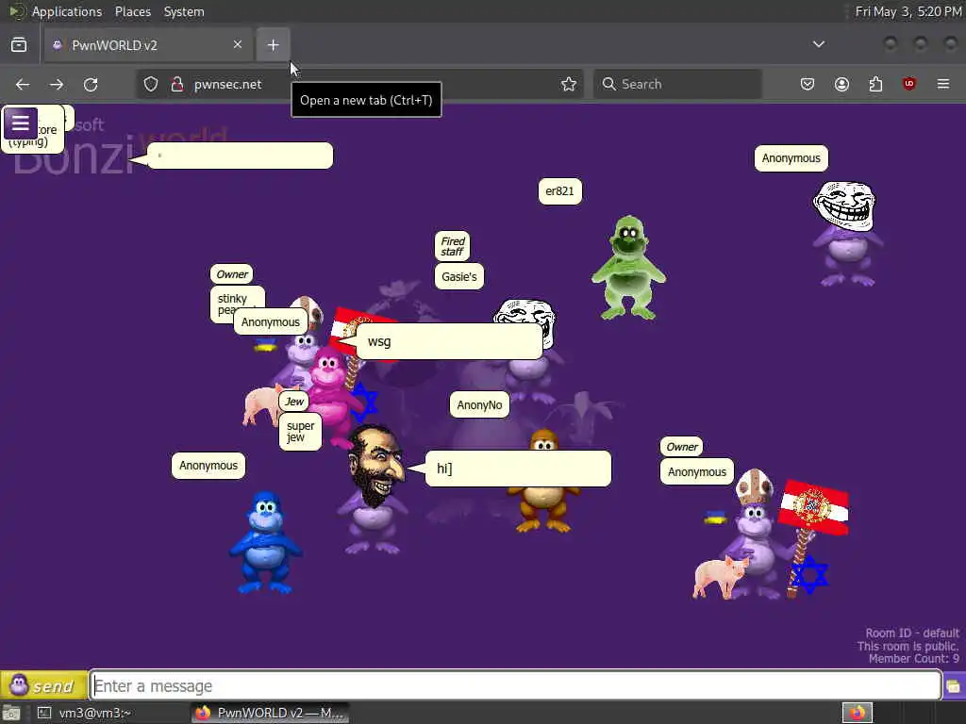Click the Applications menu logo icon

point(17,11)
